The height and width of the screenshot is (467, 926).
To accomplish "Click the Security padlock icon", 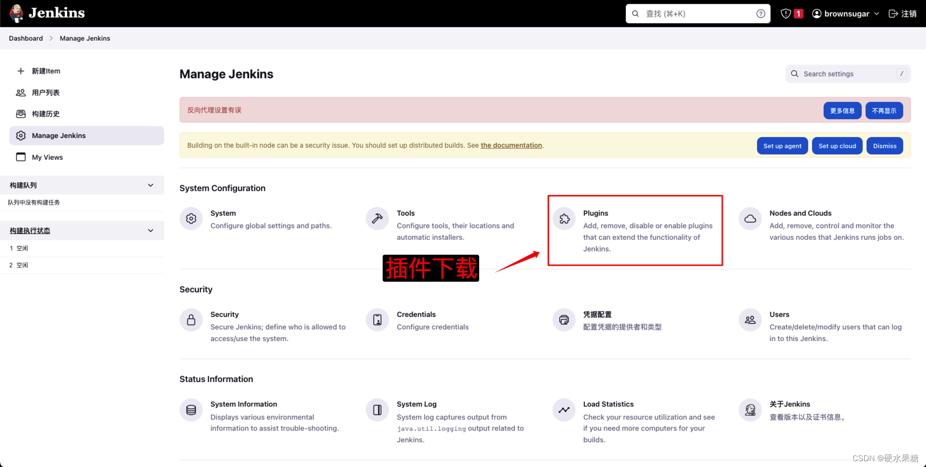I will pos(191,320).
